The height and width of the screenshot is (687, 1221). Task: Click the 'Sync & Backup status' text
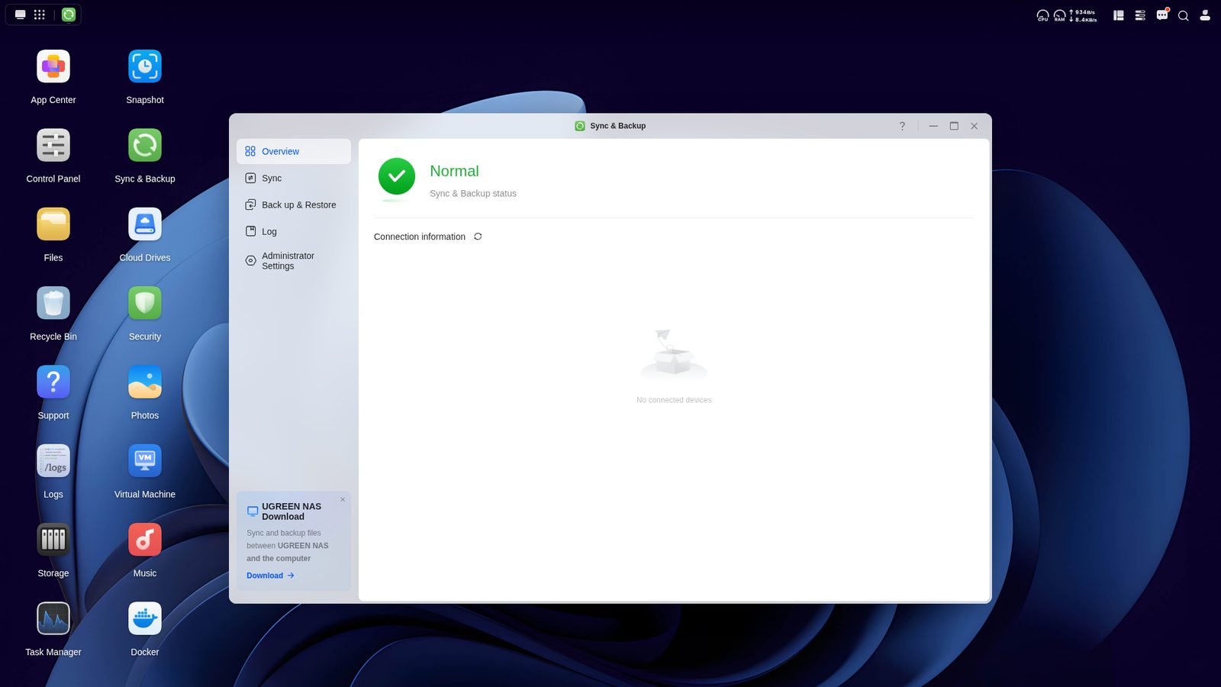473,194
